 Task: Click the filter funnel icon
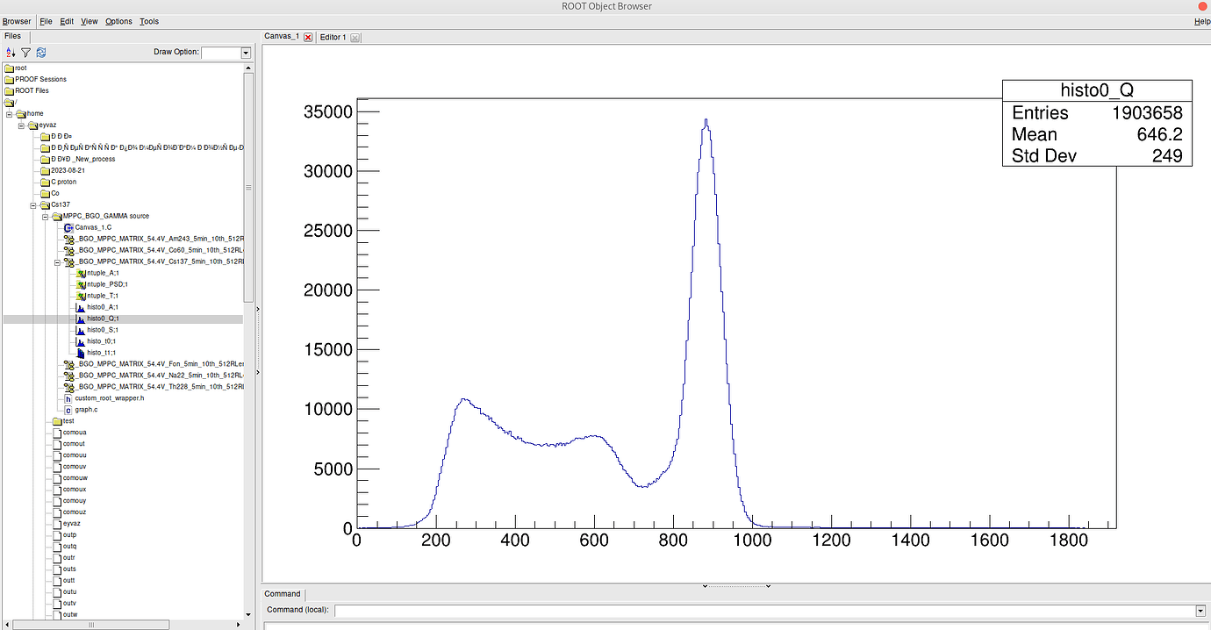click(x=25, y=53)
